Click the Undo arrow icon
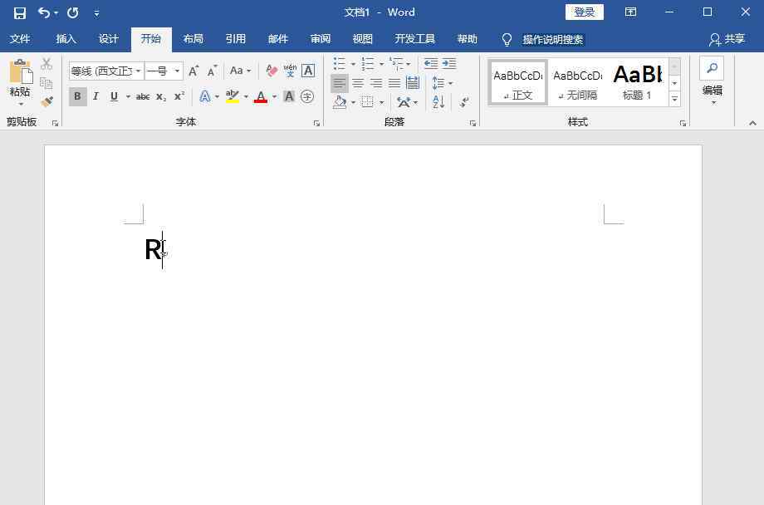 tap(44, 12)
